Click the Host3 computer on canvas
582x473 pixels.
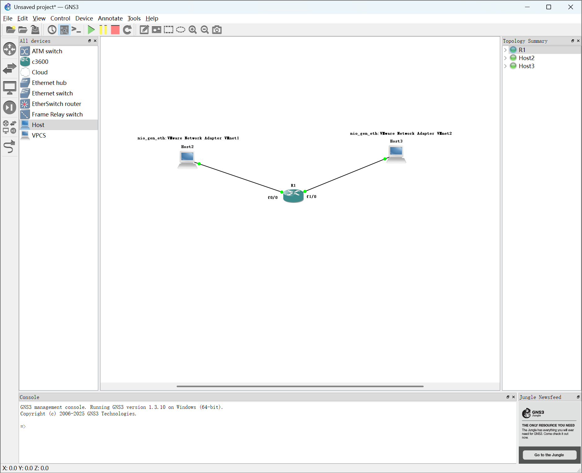(x=396, y=154)
